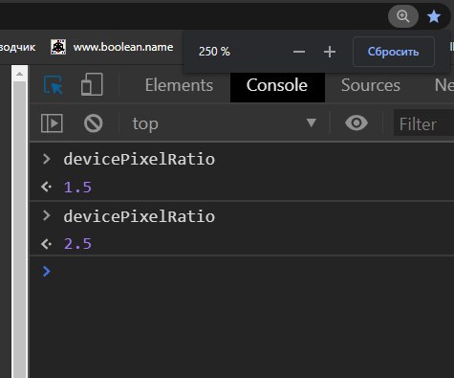Viewport: 454px width, 378px height.
Task: Click the blue bookmark star icon
Action: pyautogui.click(x=434, y=16)
